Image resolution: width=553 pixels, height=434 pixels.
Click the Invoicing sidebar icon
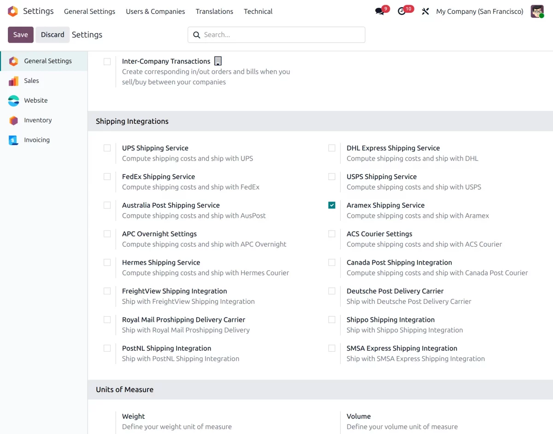pyautogui.click(x=13, y=140)
